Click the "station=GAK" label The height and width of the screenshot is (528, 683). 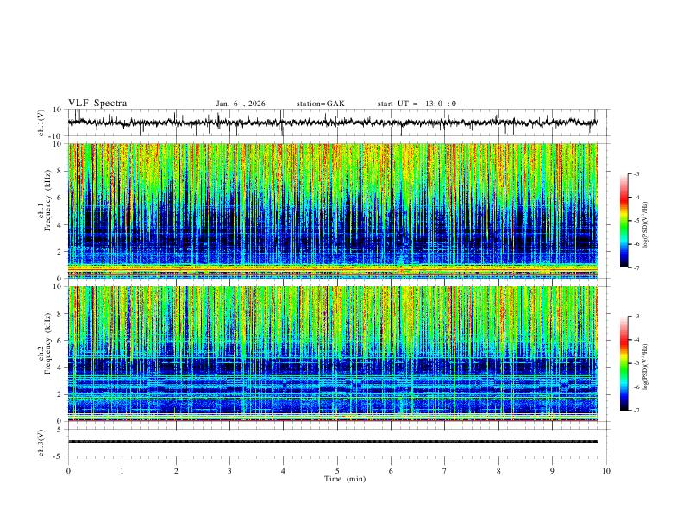tap(320, 104)
